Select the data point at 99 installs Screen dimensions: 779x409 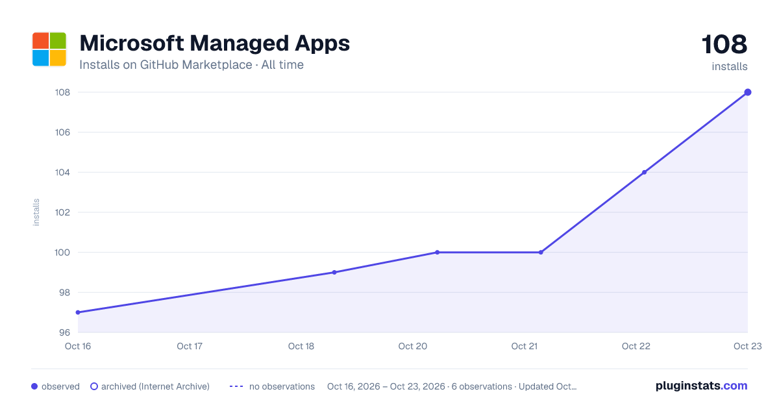(334, 272)
